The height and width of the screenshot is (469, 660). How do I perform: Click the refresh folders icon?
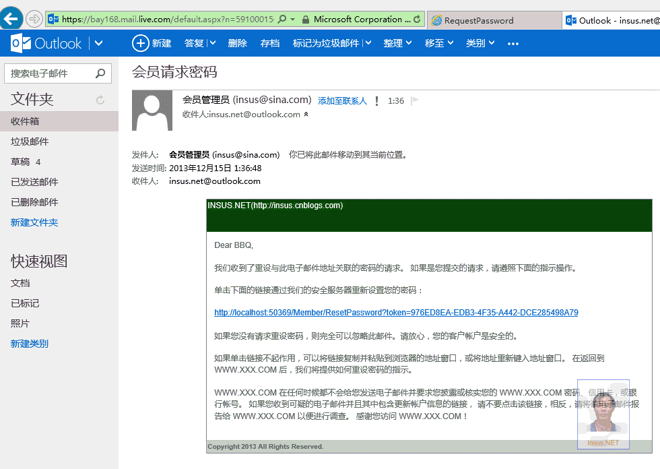pos(100,100)
